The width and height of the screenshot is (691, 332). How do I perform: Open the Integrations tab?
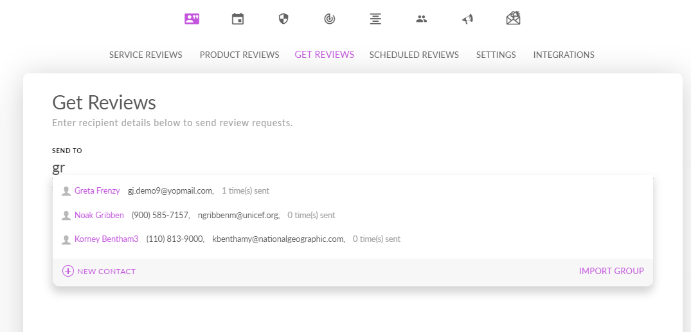coord(564,55)
